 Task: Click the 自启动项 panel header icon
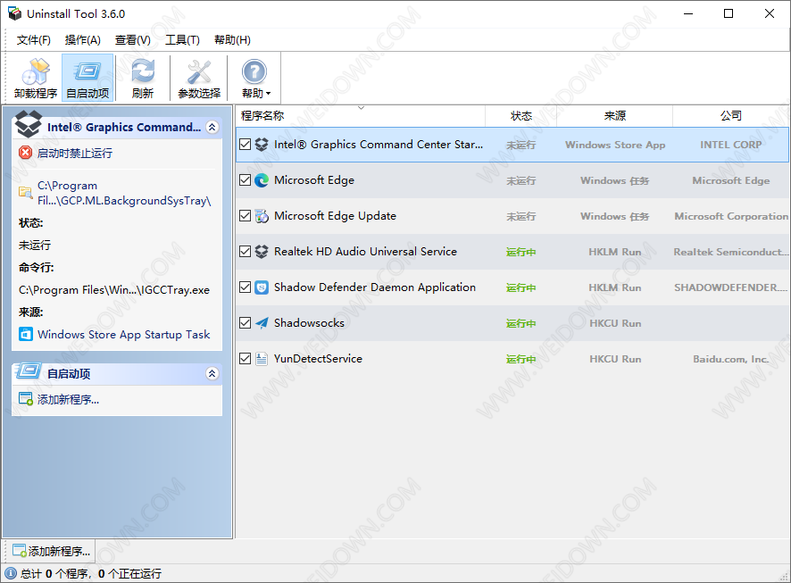point(29,371)
